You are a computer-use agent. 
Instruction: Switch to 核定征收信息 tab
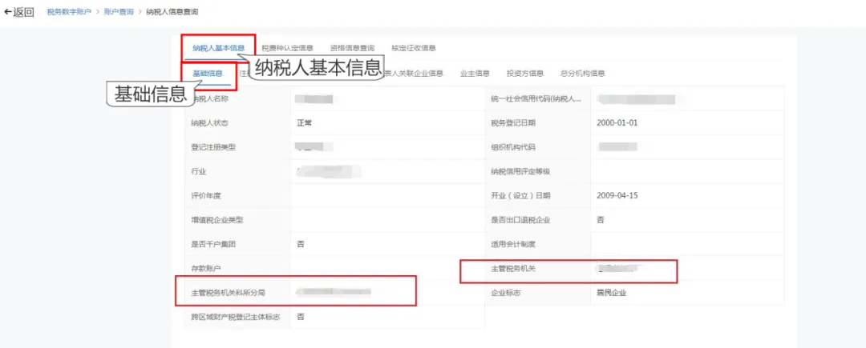click(x=414, y=48)
